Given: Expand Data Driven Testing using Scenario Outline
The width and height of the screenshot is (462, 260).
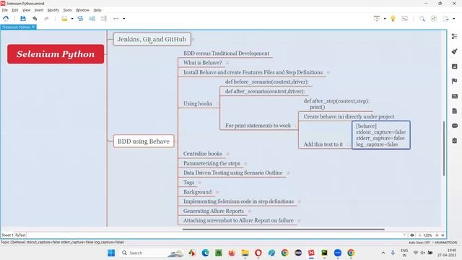Looking at the screenshot, I should click(288, 173).
